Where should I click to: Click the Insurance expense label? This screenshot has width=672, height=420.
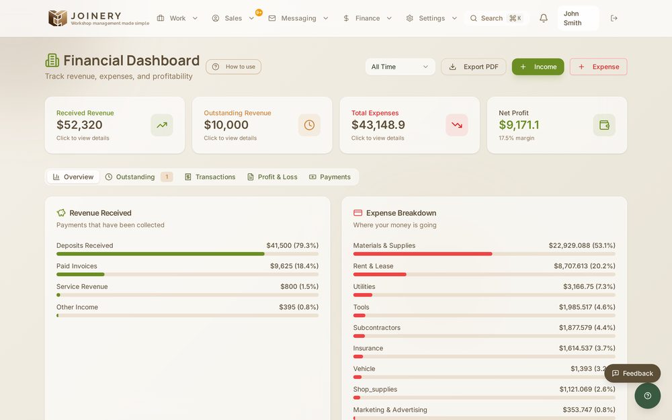pyautogui.click(x=368, y=348)
